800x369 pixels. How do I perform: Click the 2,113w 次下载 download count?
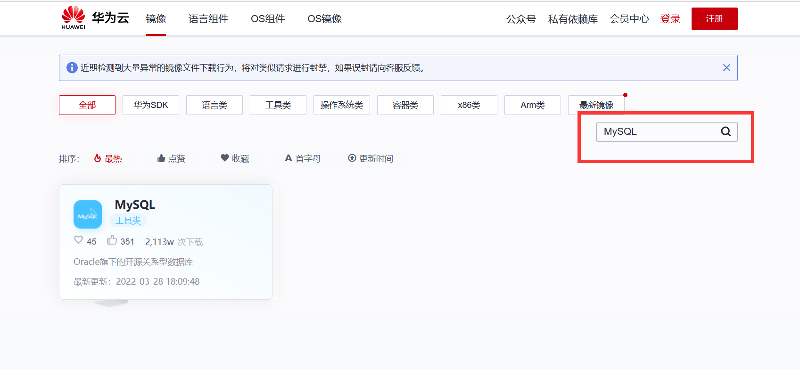pyautogui.click(x=174, y=242)
